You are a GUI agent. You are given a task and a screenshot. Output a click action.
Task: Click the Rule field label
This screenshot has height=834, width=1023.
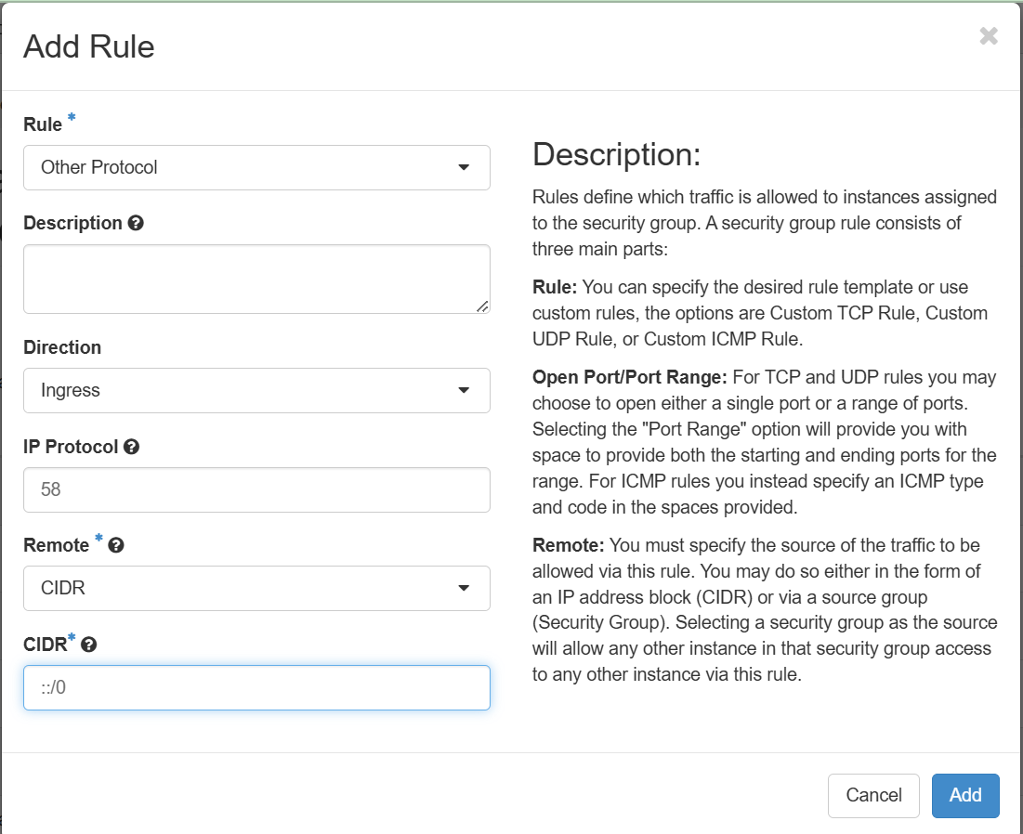43,124
